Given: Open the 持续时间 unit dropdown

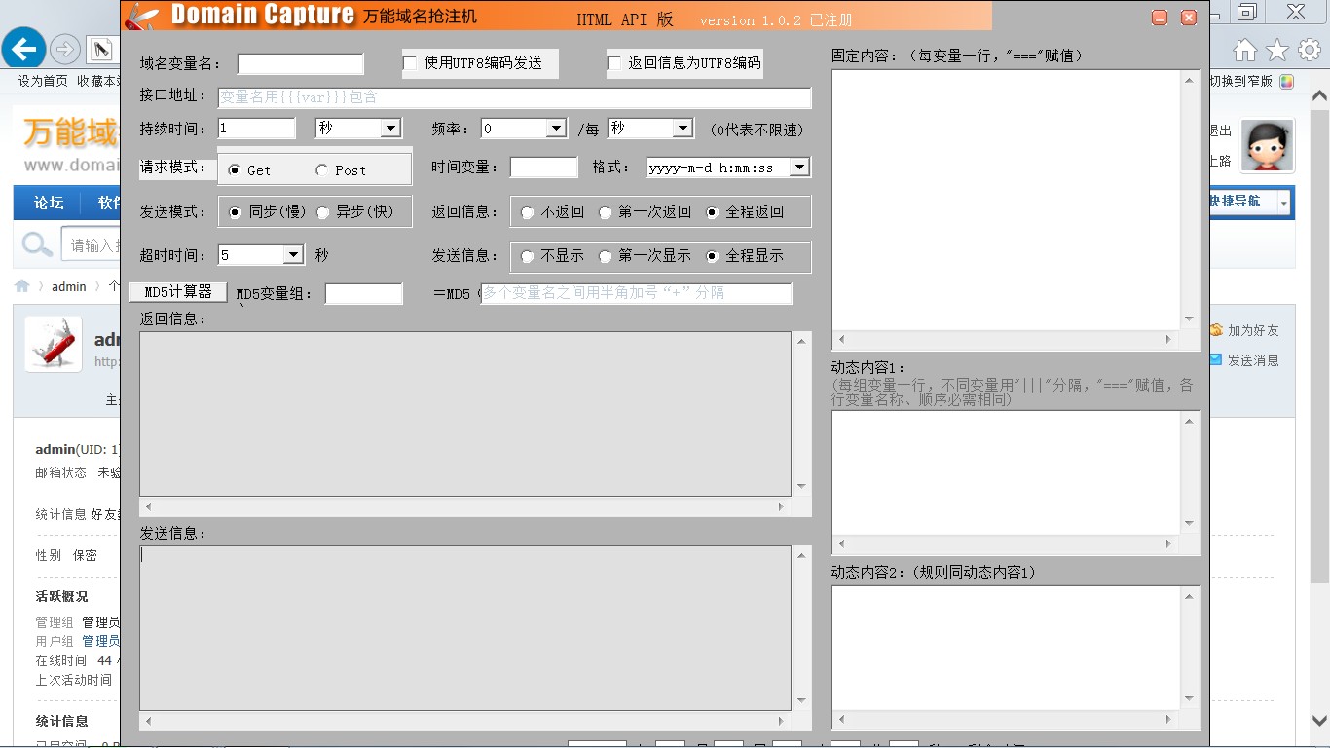Looking at the screenshot, I should tap(389, 129).
